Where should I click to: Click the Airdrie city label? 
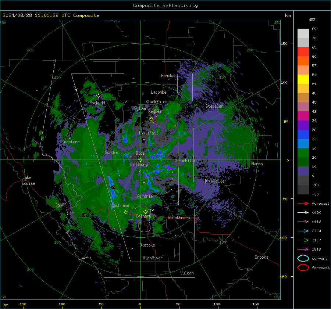tap(145, 196)
